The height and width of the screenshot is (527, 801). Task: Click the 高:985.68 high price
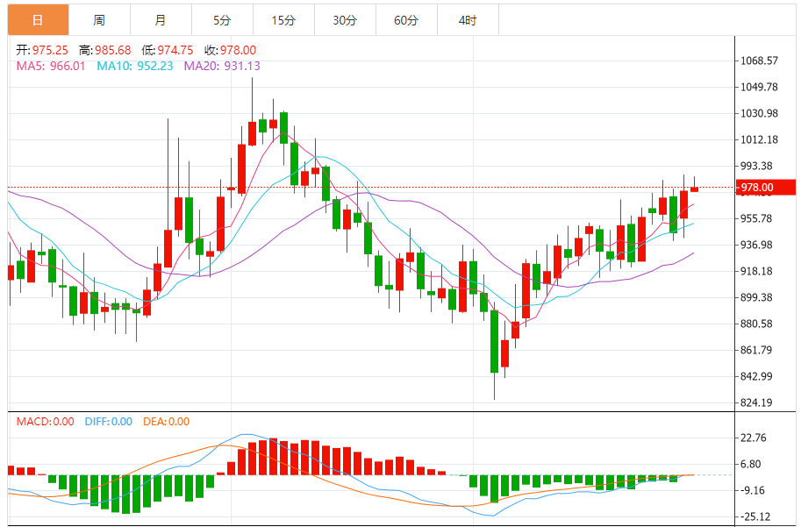coord(105,50)
